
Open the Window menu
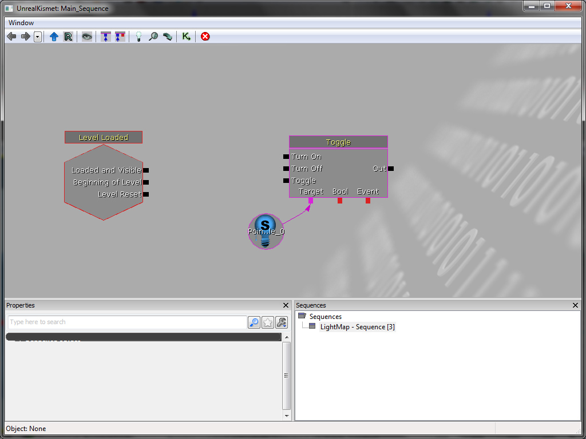[x=21, y=23]
